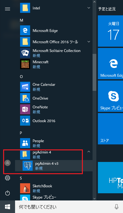
Task: Select the OneNote label text
Action: pos(40,107)
